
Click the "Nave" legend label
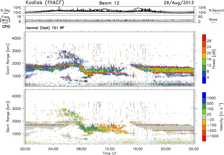[x=213, y=19]
